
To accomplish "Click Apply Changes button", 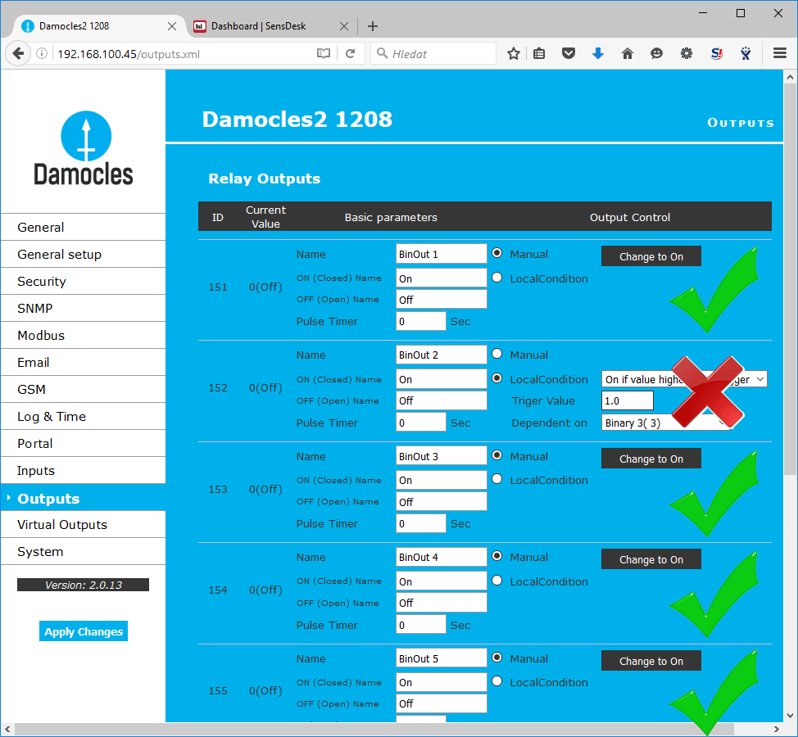I will tap(84, 631).
